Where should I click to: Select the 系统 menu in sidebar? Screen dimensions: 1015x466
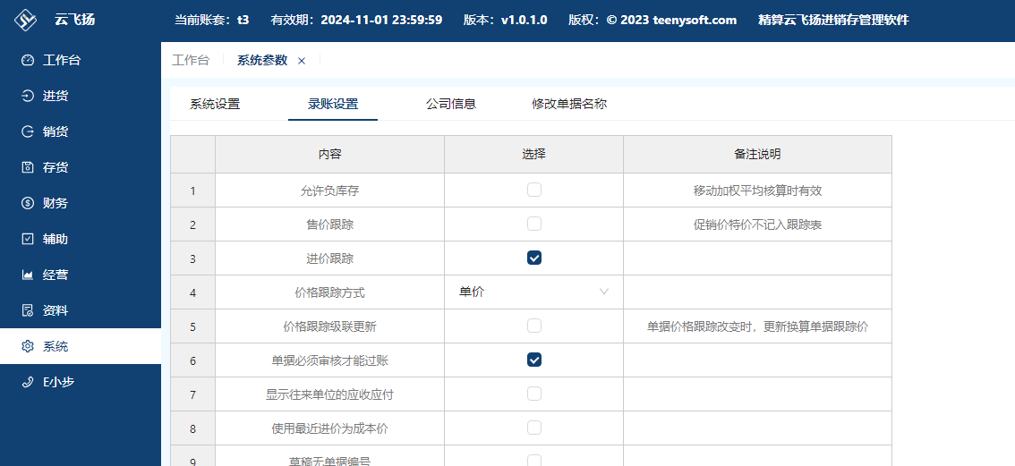pos(81,346)
